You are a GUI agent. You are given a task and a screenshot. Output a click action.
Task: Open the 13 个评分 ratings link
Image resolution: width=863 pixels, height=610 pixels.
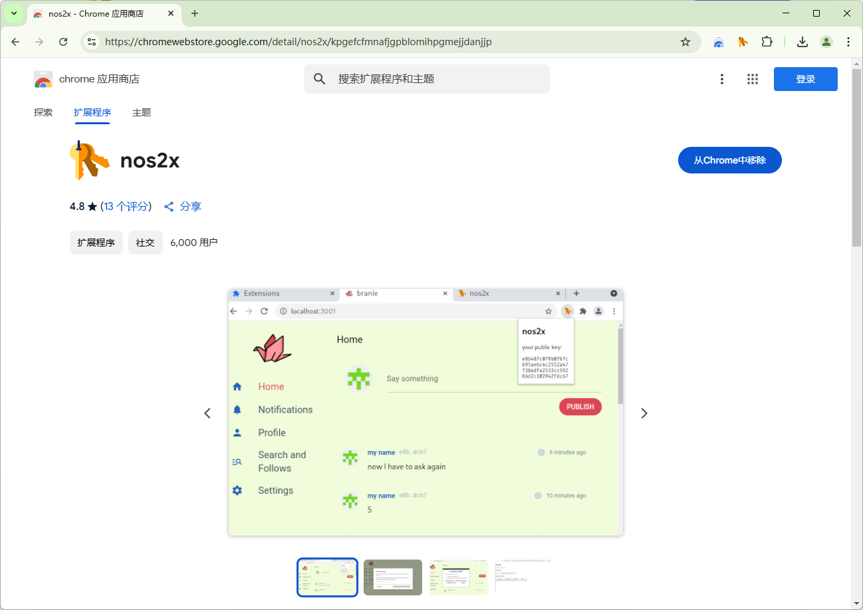click(x=127, y=206)
